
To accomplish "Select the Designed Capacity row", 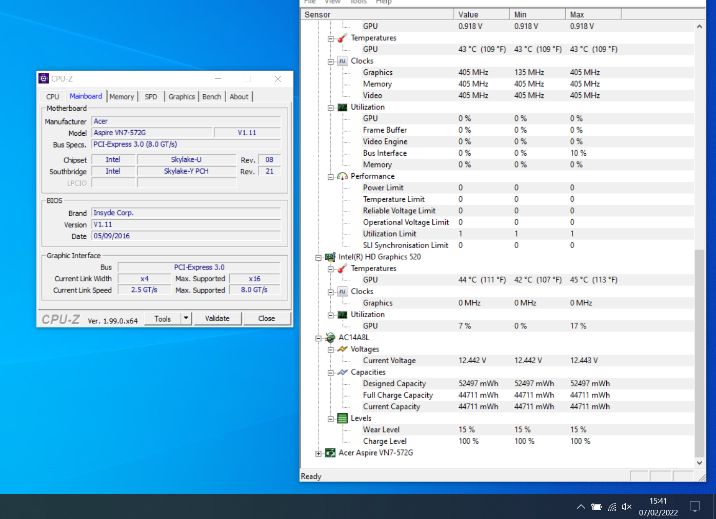I will 498,384.
